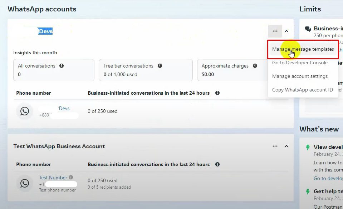Click WhatsApp icon beside Test Number

tap(25, 183)
